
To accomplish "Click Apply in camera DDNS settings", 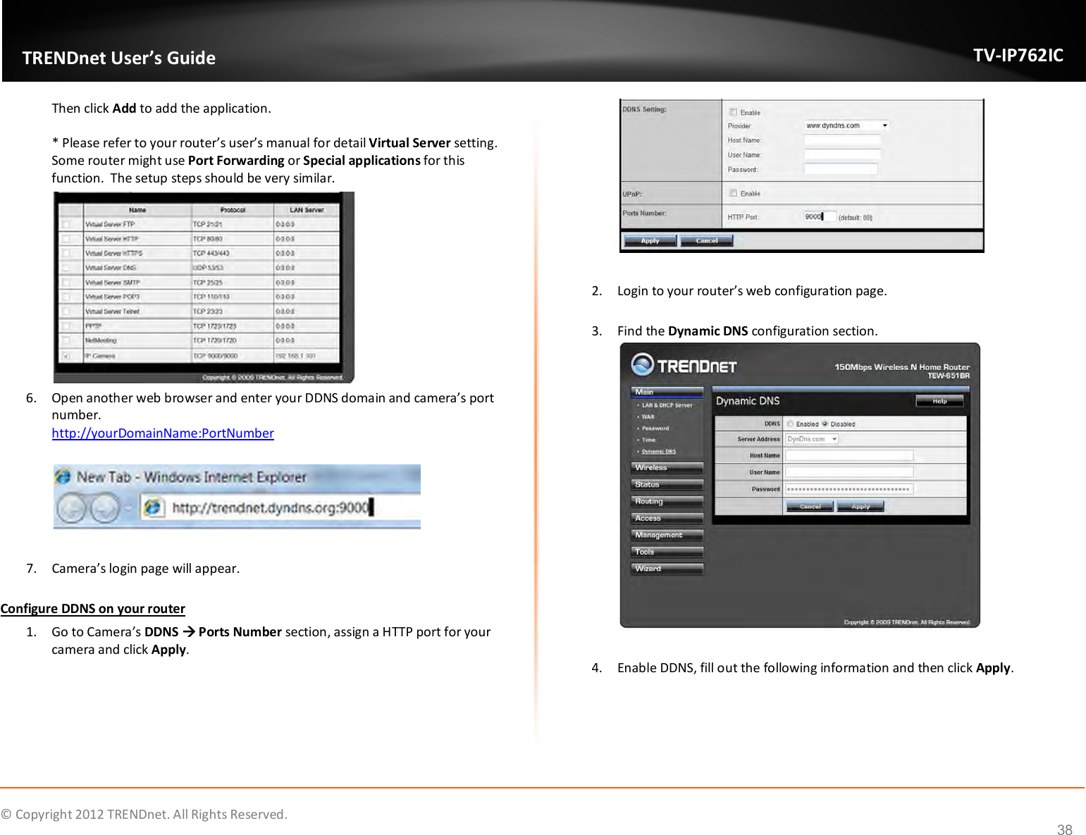I will 650,241.
